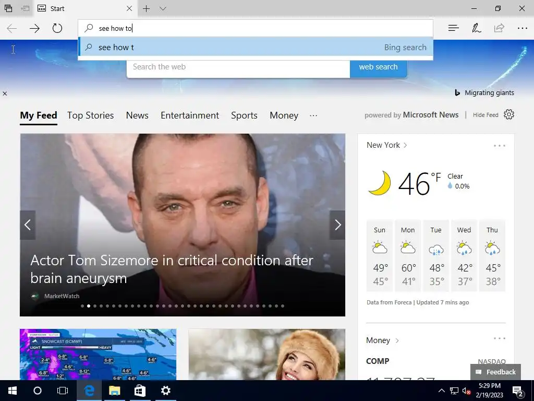Click the Data from Foreca link
This screenshot has width=534, height=401.
click(389, 302)
